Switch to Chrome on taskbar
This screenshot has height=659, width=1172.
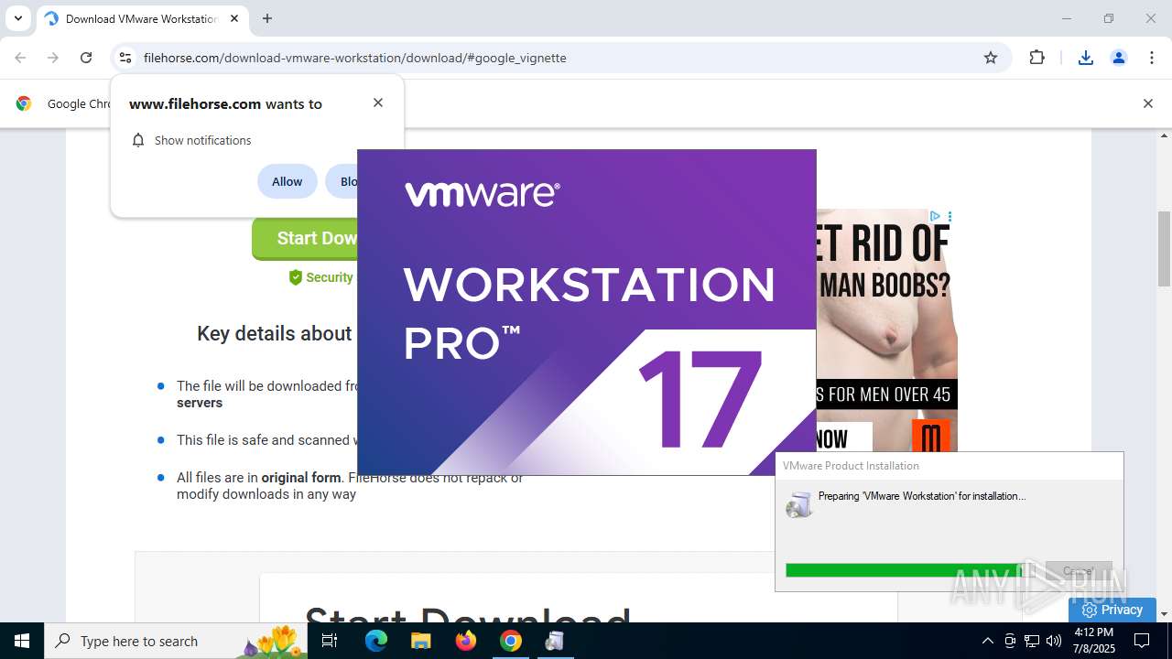tap(510, 641)
